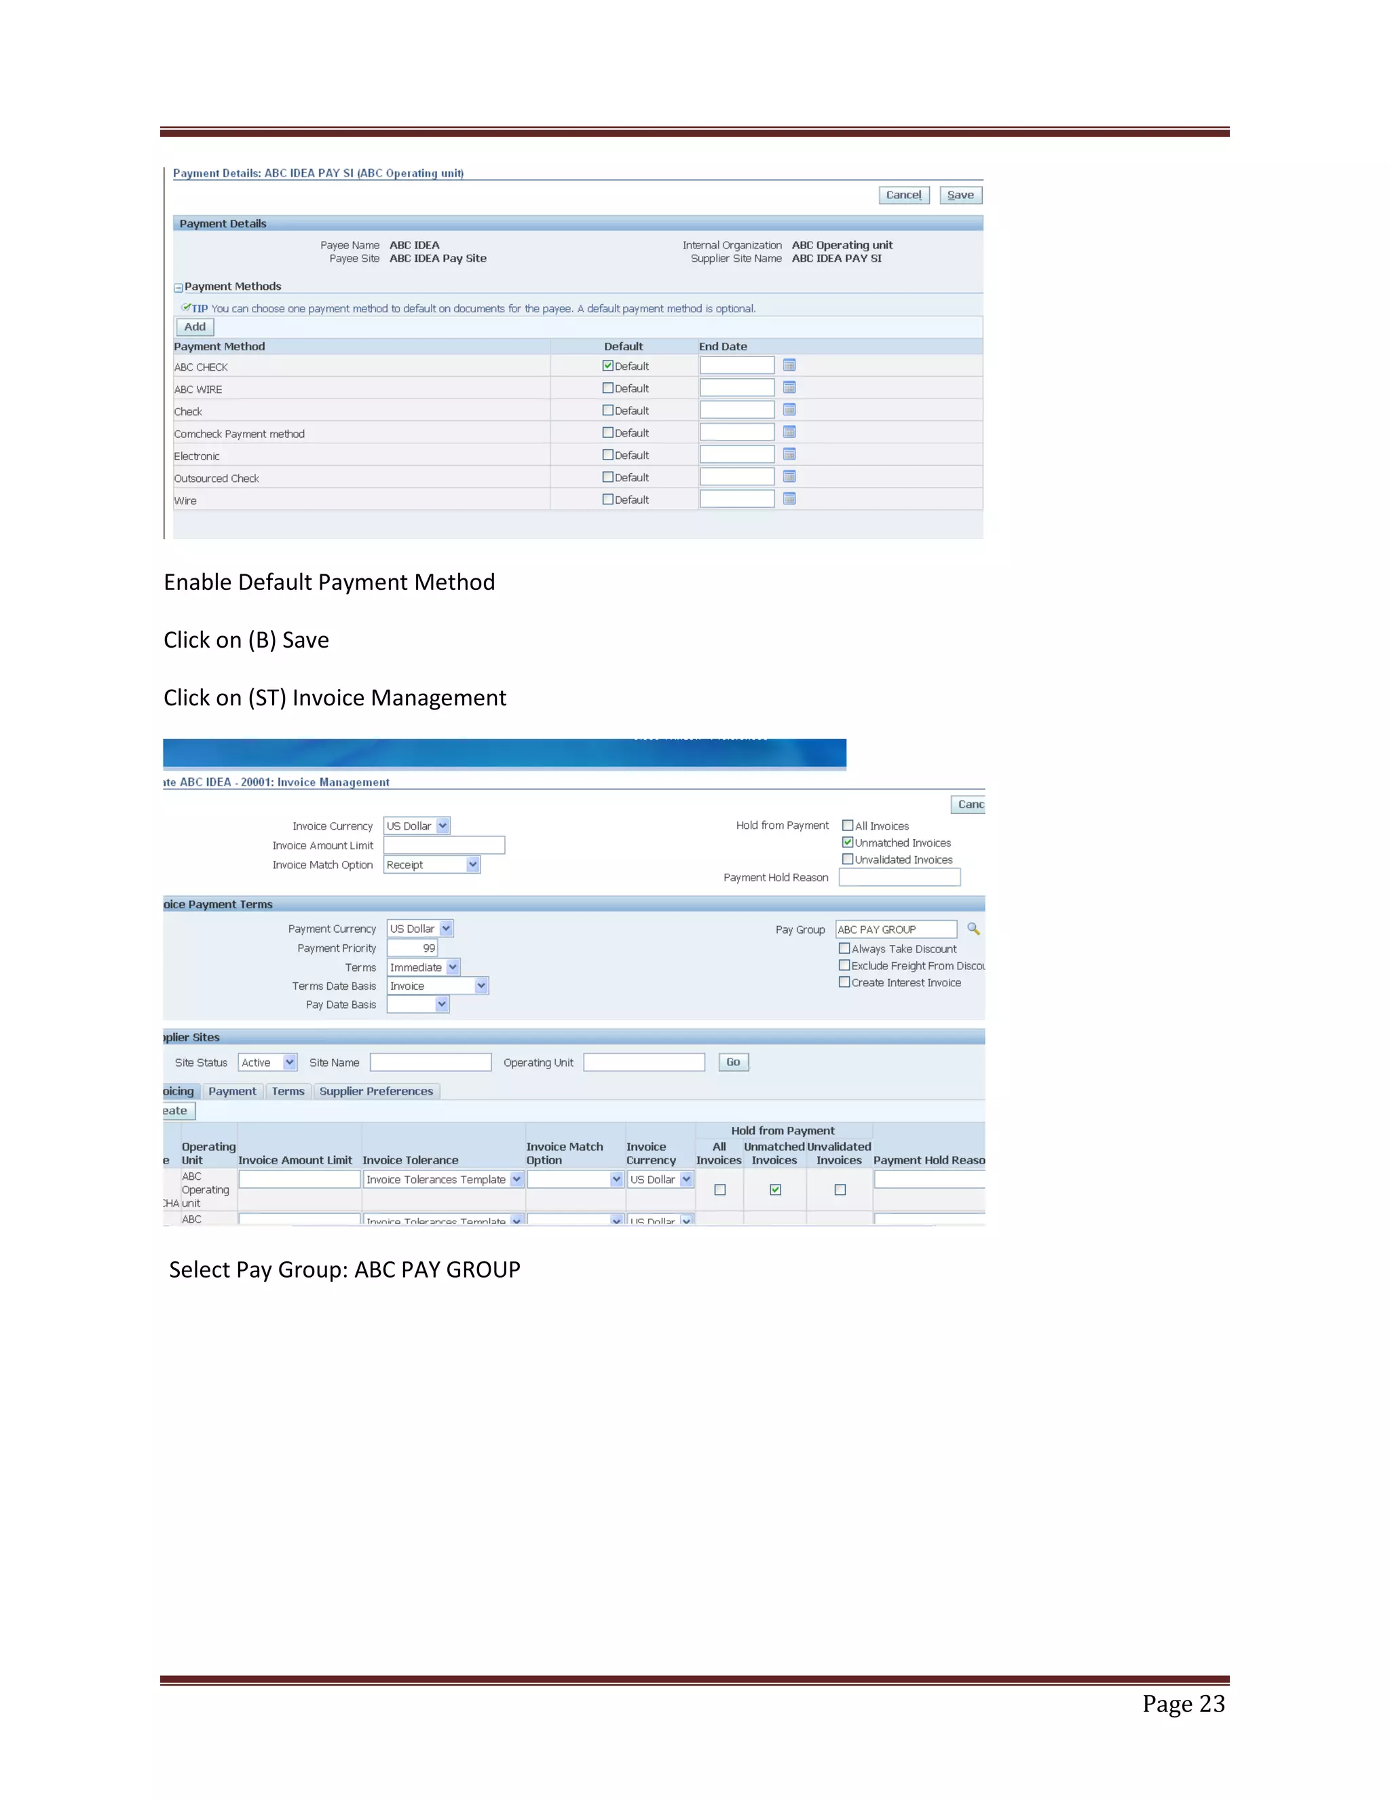
Task: Click ABC WIRE End Date field
Action: pyautogui.click(x=737, y=387)
